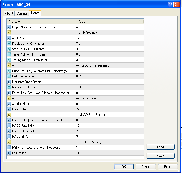
Task: Reset inputs to default values
Action: tap(168, 167)
